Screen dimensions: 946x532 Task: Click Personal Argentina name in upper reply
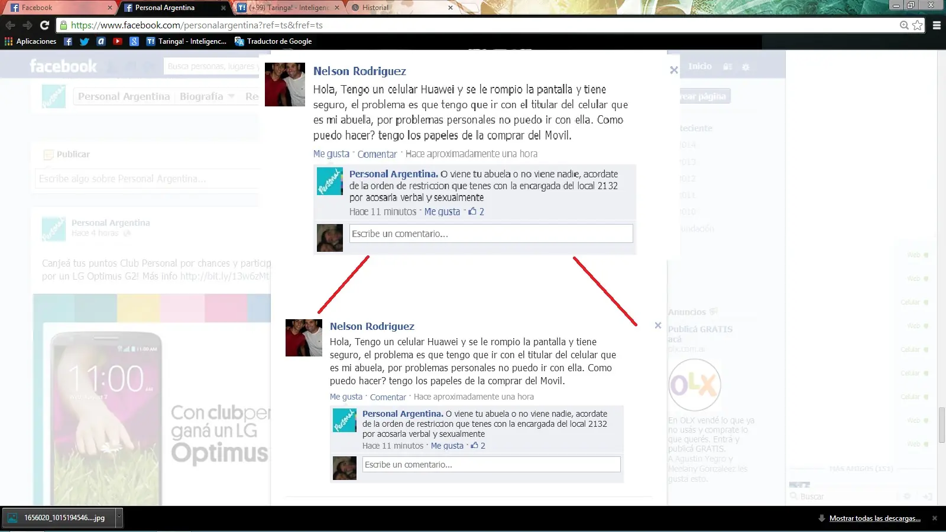(393, 174)
